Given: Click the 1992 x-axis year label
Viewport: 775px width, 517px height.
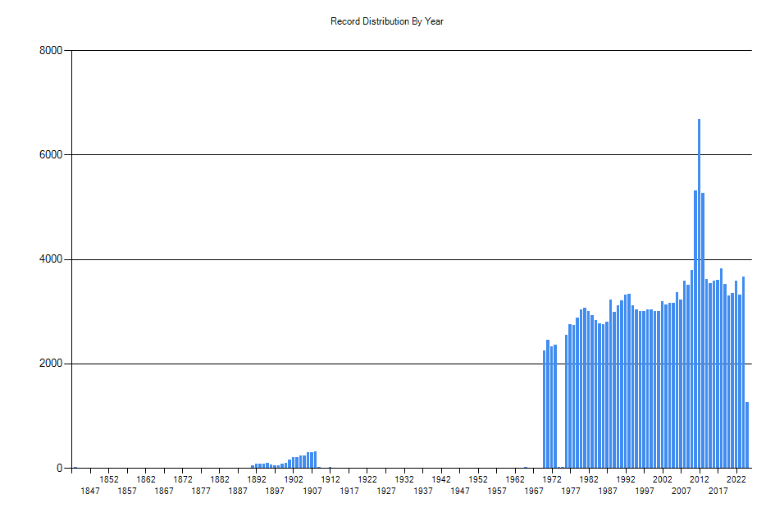Looking at the screenshot, I should 625,479.
